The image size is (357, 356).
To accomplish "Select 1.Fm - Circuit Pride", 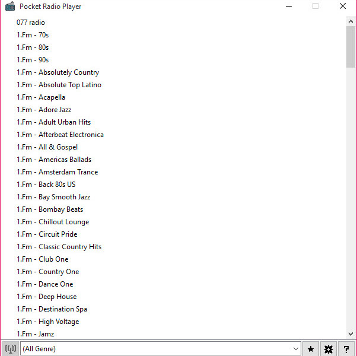I will tap(47, 234).
